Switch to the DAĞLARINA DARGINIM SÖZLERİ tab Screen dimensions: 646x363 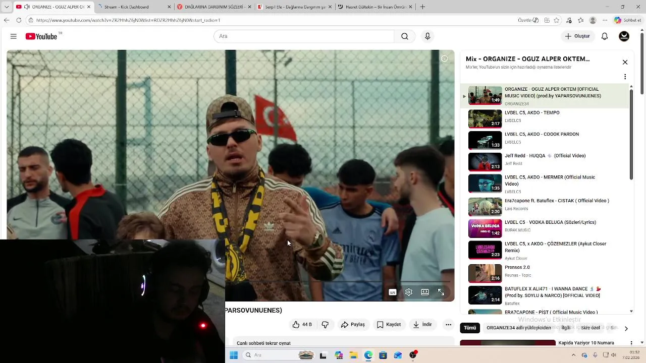point(214,7)
